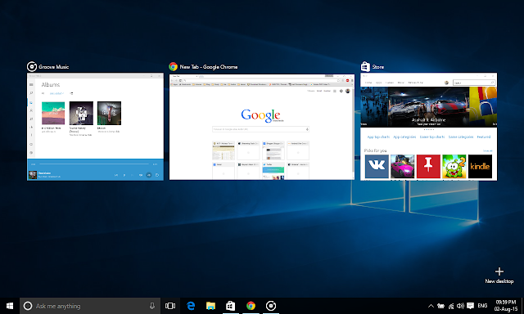This screenshot has height=314, width=524.
Task: Click the Kindle tile in the Store window
Action: click(x=480, y=166)
